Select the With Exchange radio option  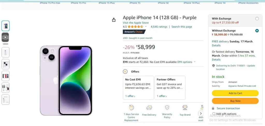[x=257, y=19]
